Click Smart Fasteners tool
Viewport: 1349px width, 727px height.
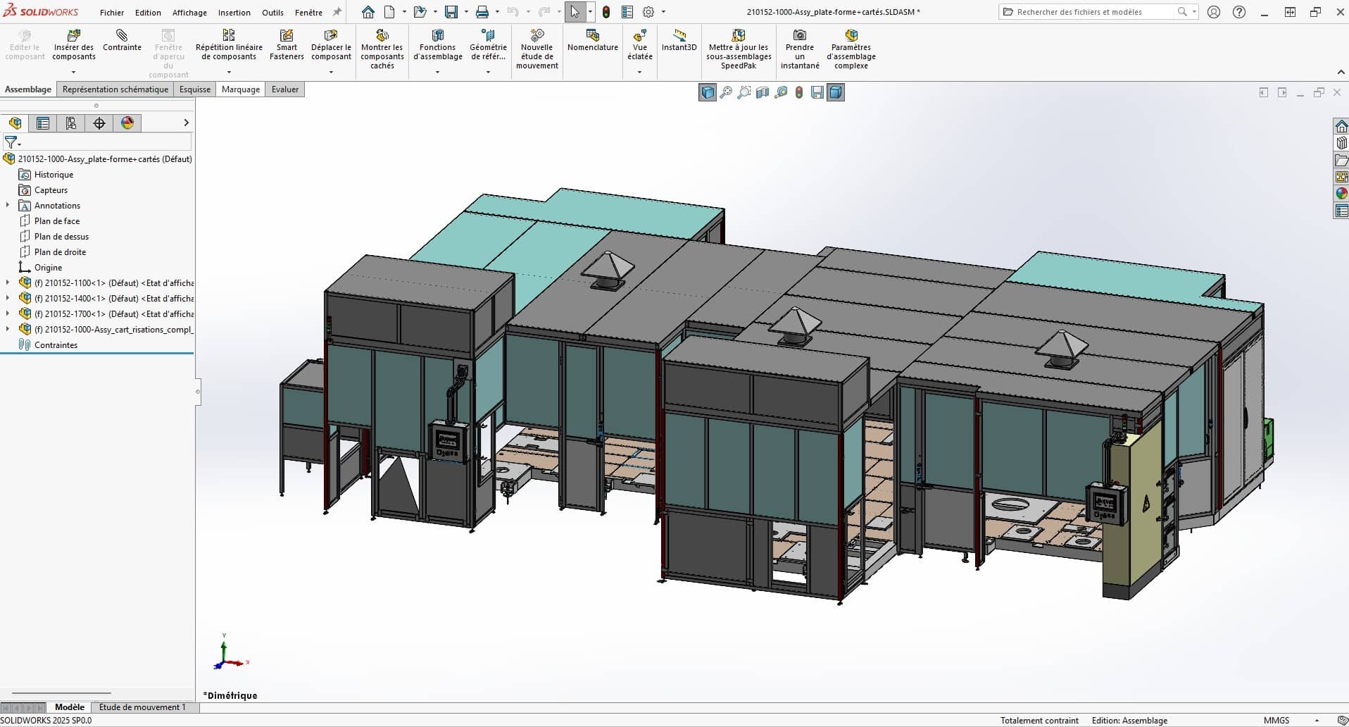click(x=287, y=45)
